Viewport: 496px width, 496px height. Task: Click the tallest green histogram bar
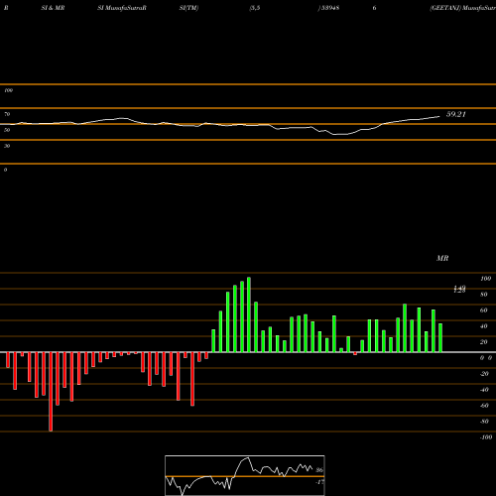[x=249, y=314]
